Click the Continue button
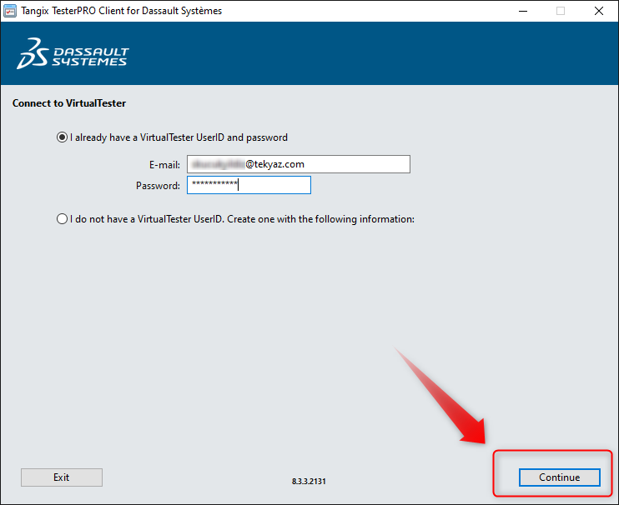The height and width of the screenshot is (505, 619). (x=560, y=477)
